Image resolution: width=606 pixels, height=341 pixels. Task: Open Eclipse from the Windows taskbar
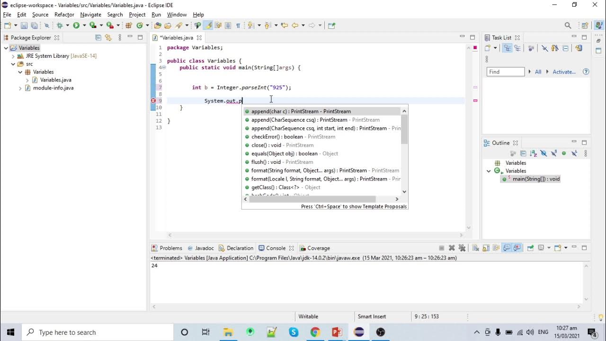click(359, 332)
